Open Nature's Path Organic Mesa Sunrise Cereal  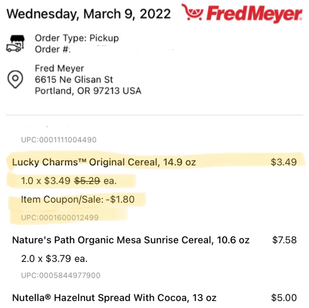pos(131,240)
